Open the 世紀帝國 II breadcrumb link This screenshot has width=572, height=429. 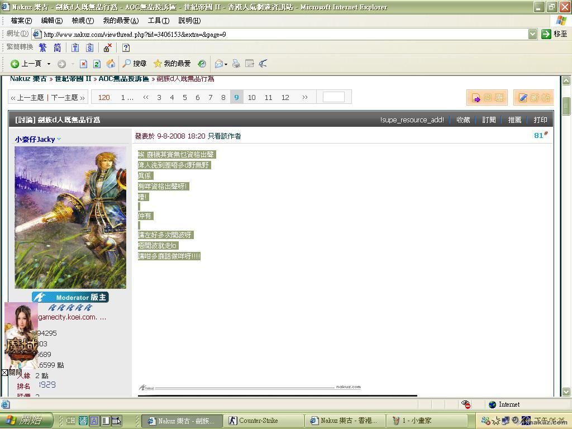73,79
